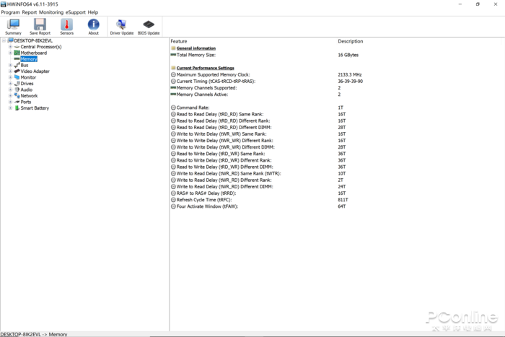Open BIOS Update chip icon
This screenshot has width=505, height=337.
click(x=149, y=26)
